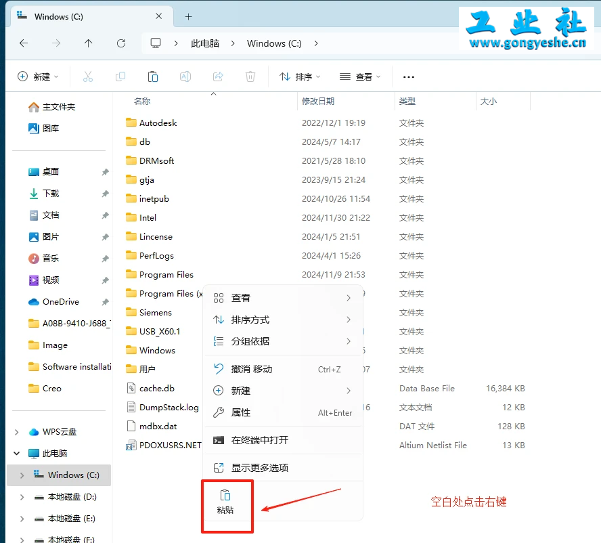
Task: Select the DRMsoft folder
Action: point(150,160)
